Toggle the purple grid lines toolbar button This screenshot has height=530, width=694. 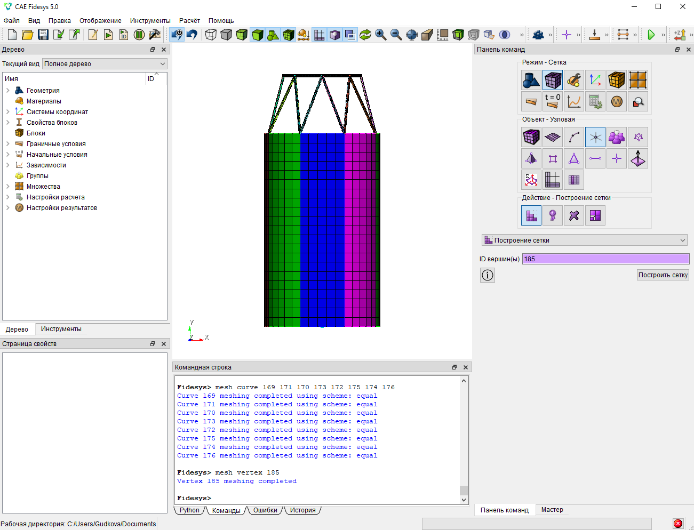coord(320,35)
